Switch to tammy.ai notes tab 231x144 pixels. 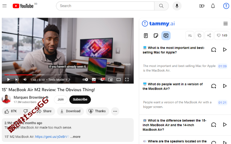156,36
